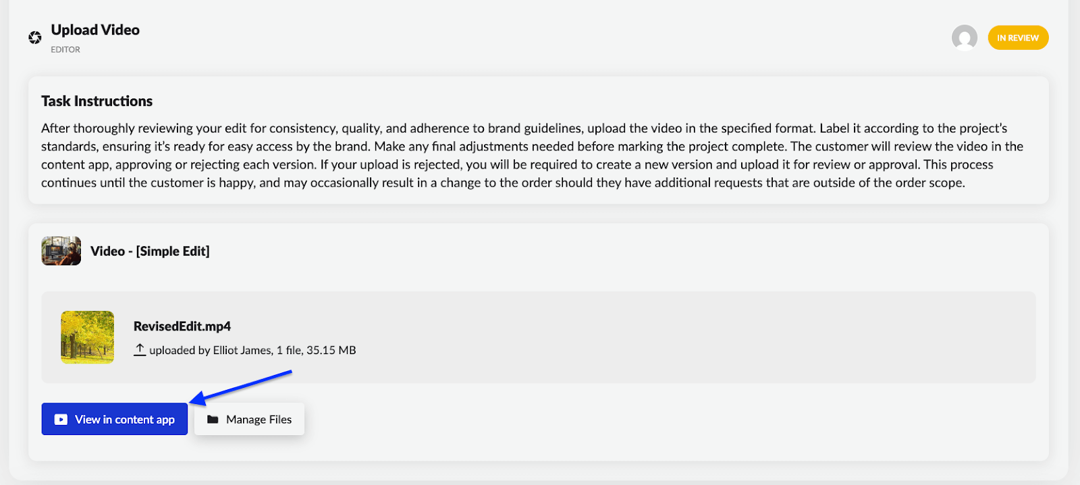Click the folder icon in Manage Files
Viewport: 1080px width, 485px height.
[x=213, y=420]
